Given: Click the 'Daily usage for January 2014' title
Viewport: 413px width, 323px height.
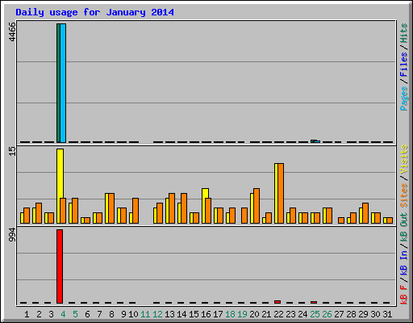Looking at the screenshot, I should tap(94, 12).
